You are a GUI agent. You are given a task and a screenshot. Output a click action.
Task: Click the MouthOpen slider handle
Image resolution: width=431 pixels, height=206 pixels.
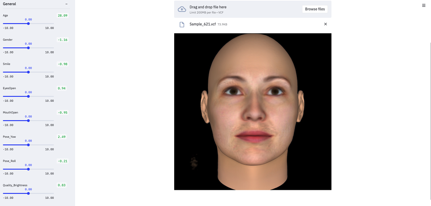click(x=28, y=121)
